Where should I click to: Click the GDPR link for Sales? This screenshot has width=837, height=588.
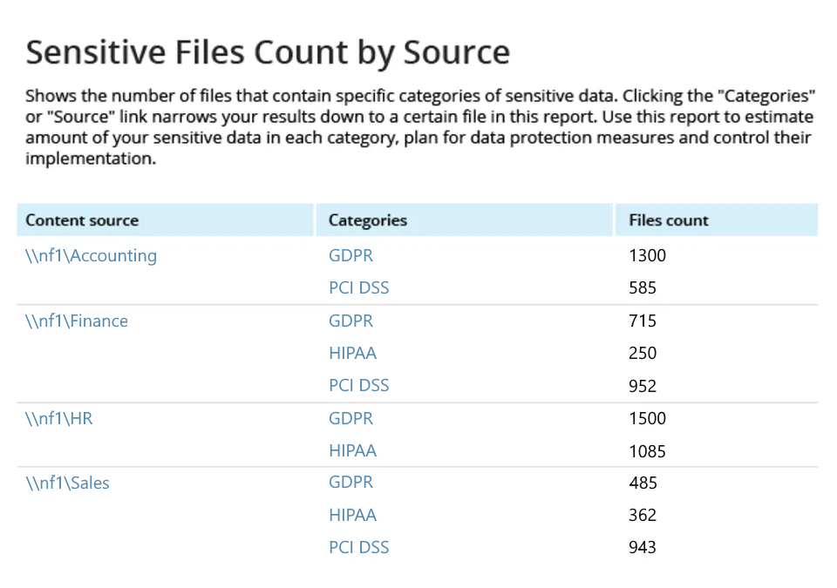pos(350,483)
